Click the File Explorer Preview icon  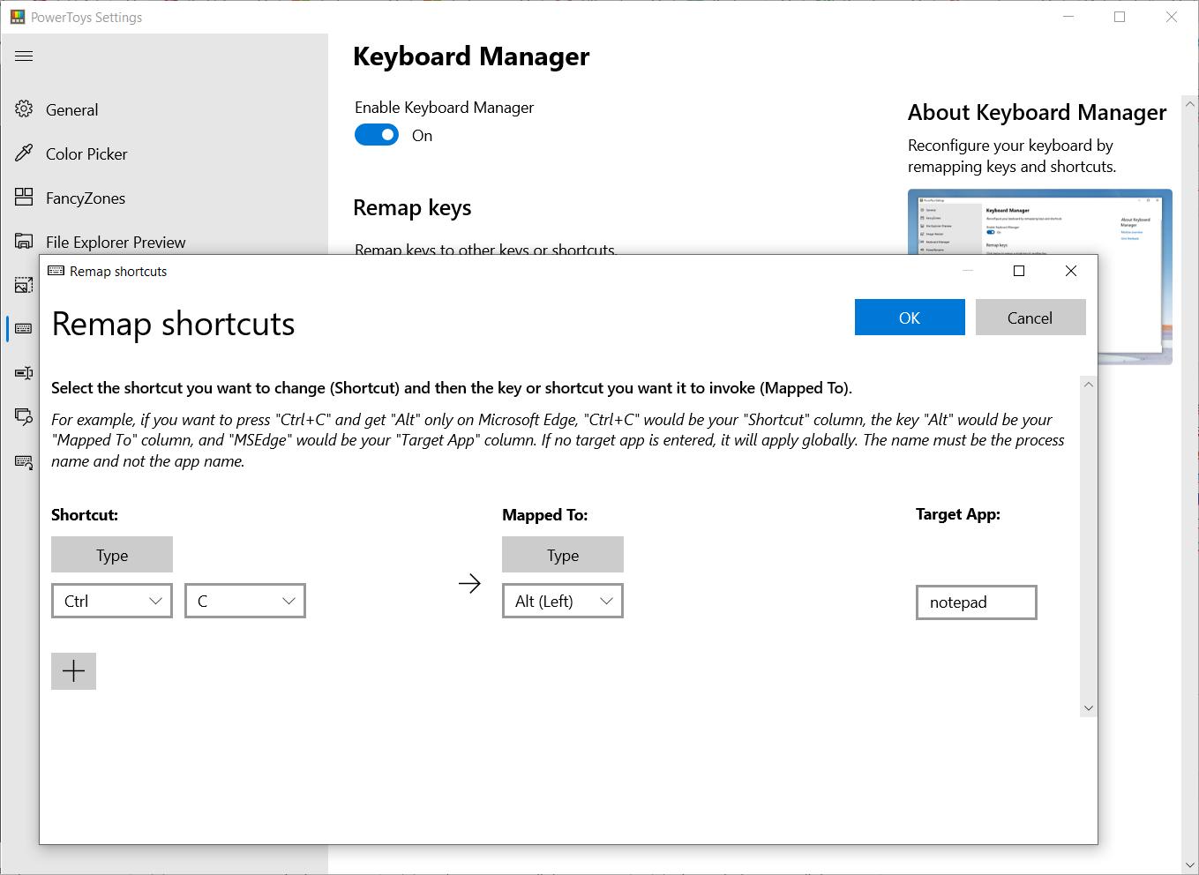24,242
